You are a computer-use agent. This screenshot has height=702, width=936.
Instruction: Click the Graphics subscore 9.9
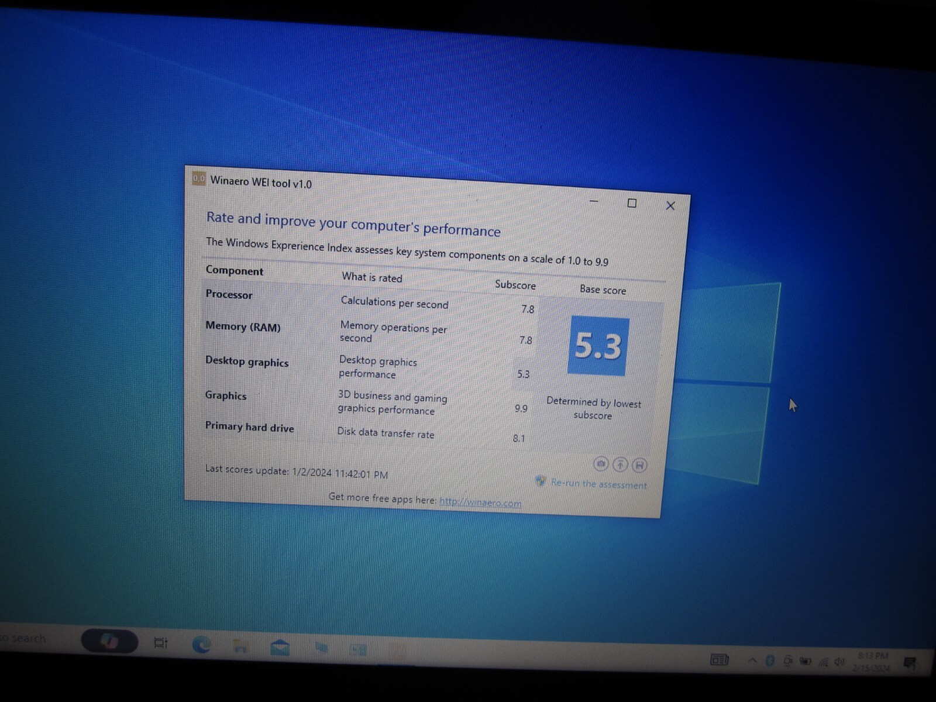point(521,408)
